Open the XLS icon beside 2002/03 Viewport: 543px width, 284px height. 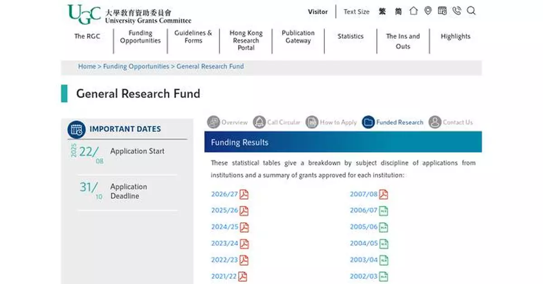click(383, 276)
